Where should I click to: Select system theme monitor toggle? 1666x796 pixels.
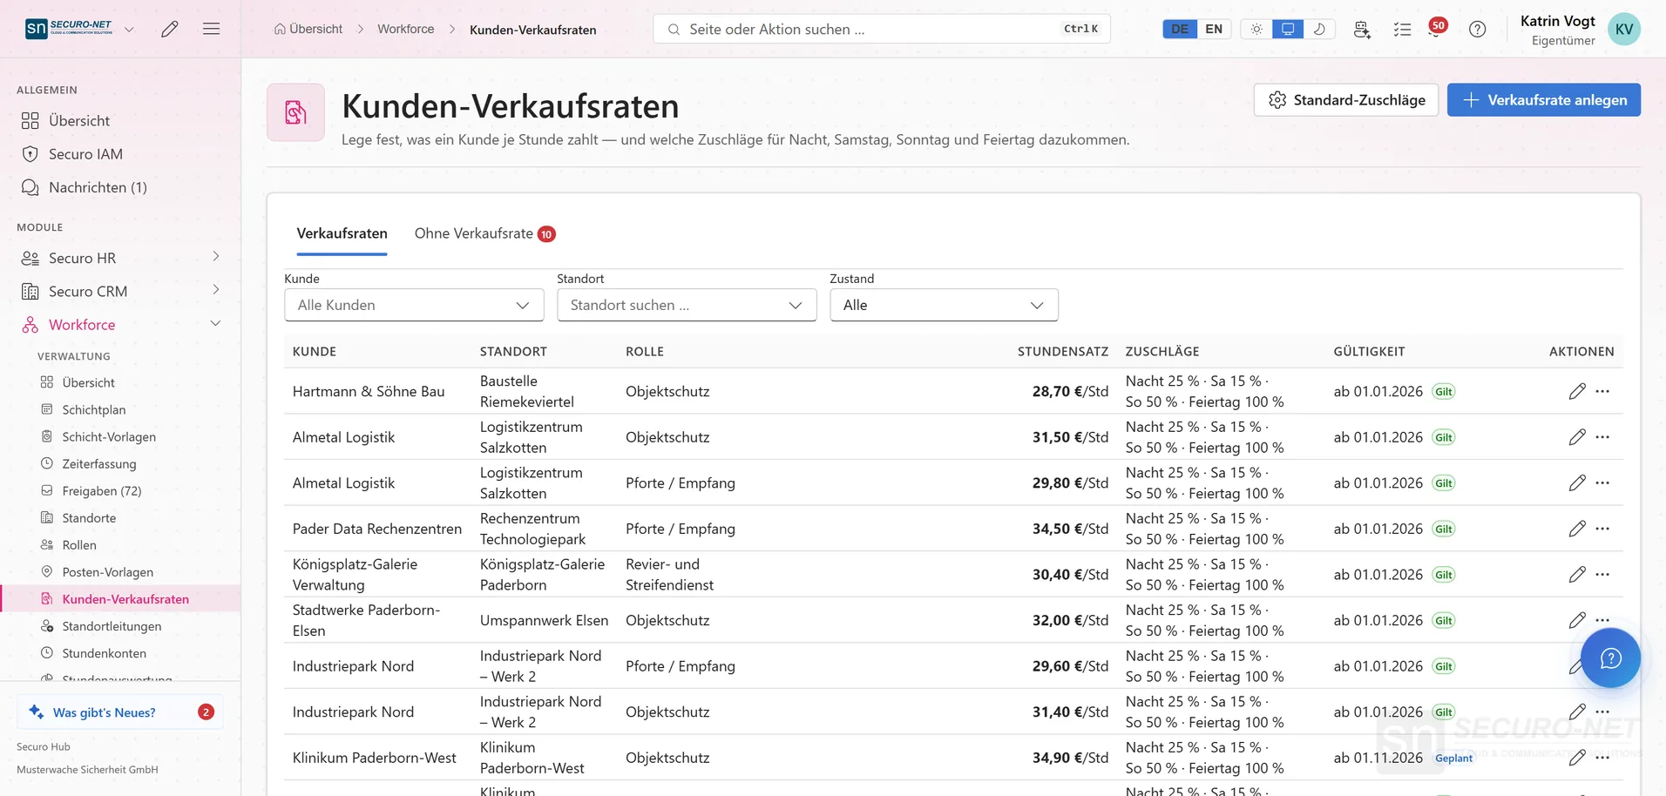tap(1288, 29)
